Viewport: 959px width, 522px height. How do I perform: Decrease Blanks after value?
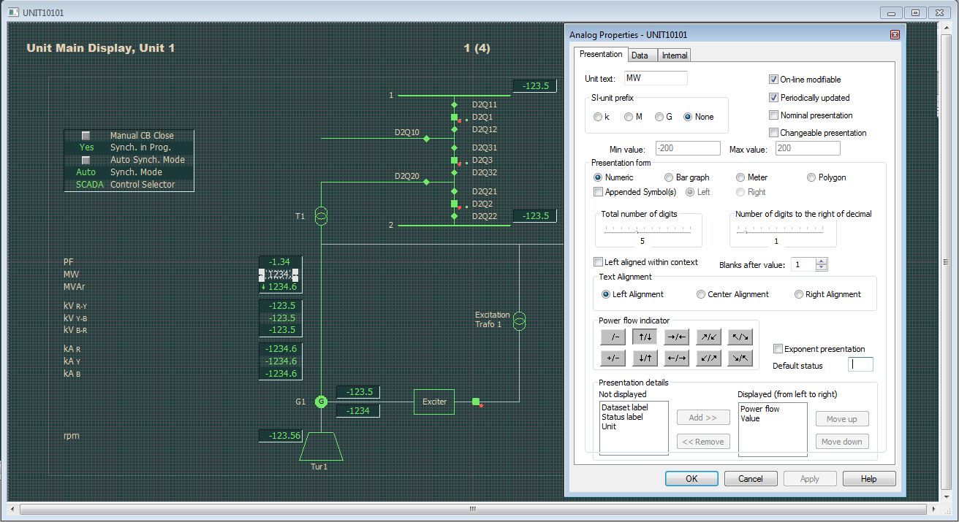pyautogui.click(x=822, y=268)
